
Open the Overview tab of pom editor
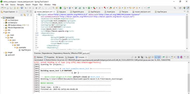[37, 53]
